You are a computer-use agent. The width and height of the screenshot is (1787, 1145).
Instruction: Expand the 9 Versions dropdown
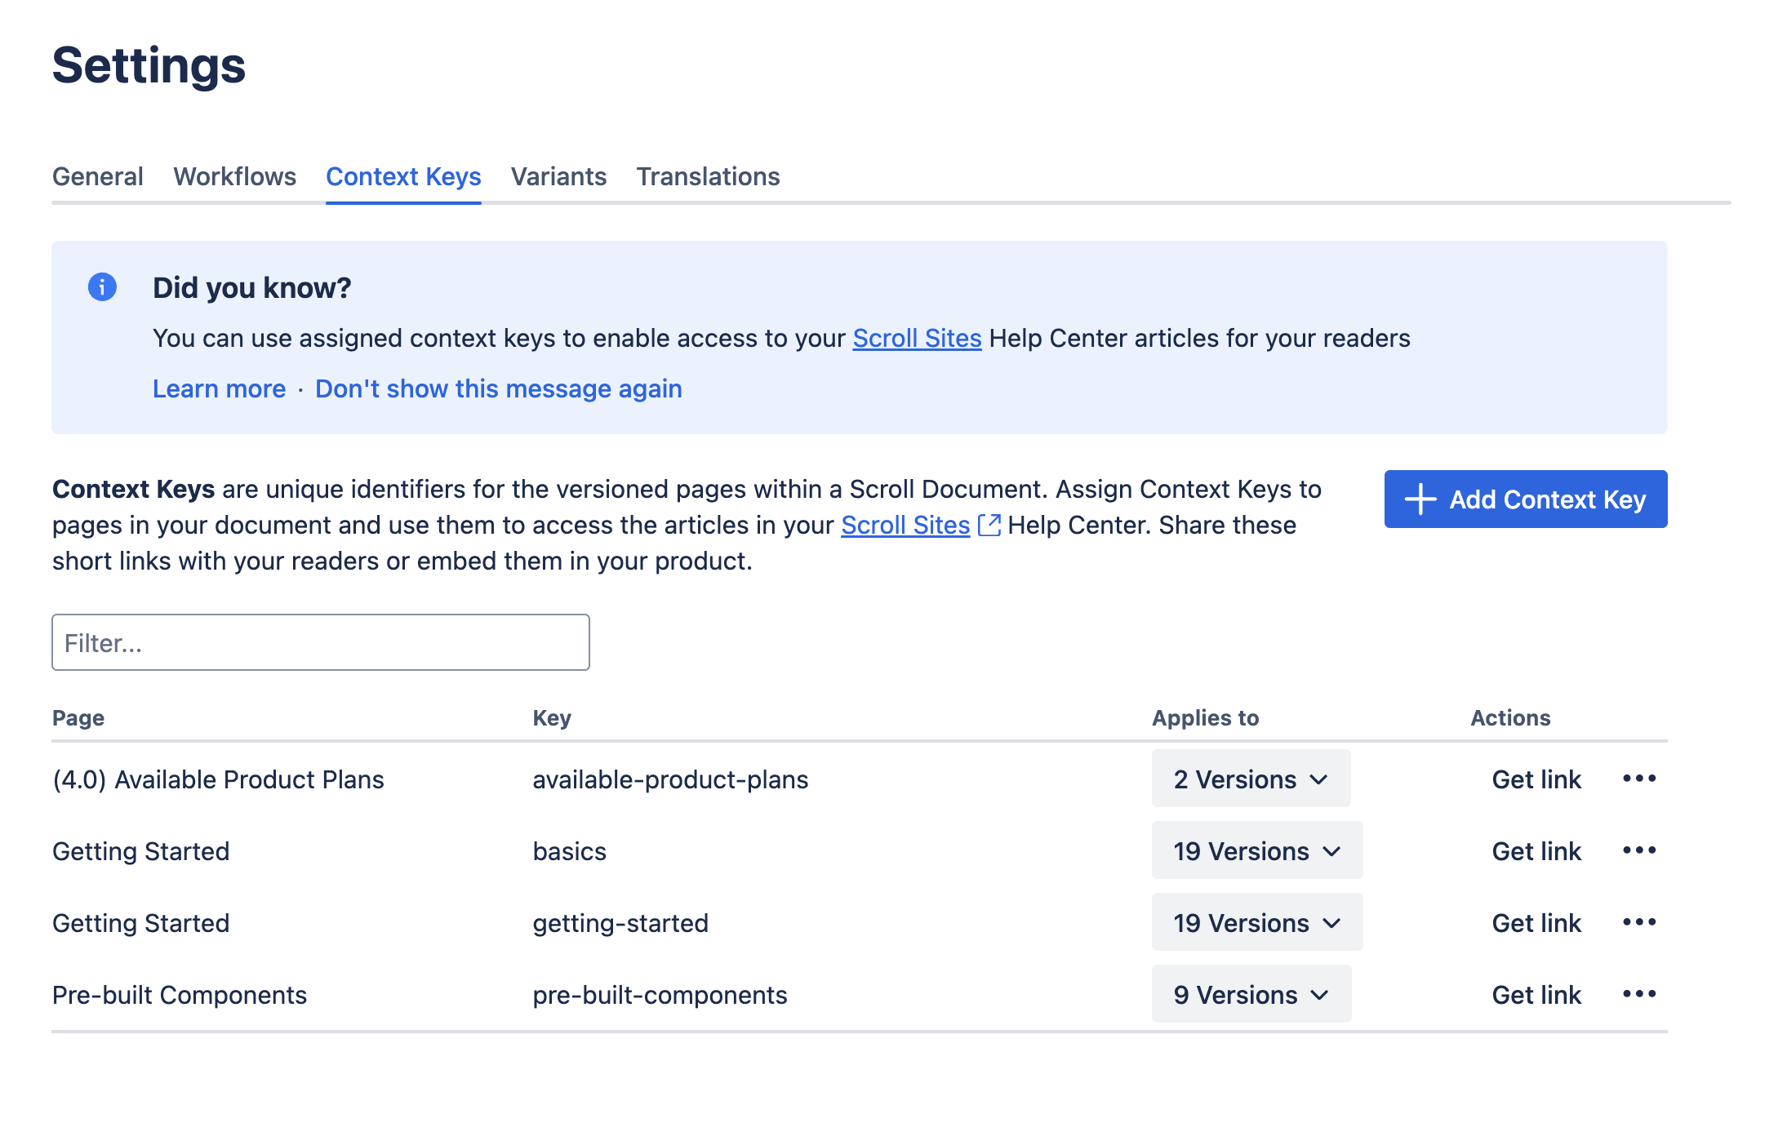pyautogui.click(x=1251, y=994)
